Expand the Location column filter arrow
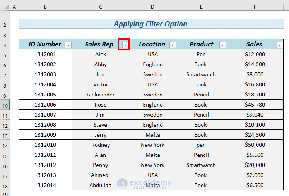Viewport: 289px width, 196px height. click(x=173, y=45)
